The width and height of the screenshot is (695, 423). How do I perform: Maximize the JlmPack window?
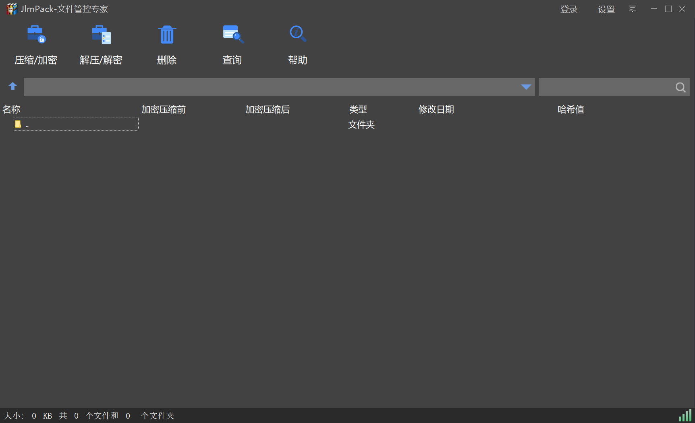(x=668, y=9)
